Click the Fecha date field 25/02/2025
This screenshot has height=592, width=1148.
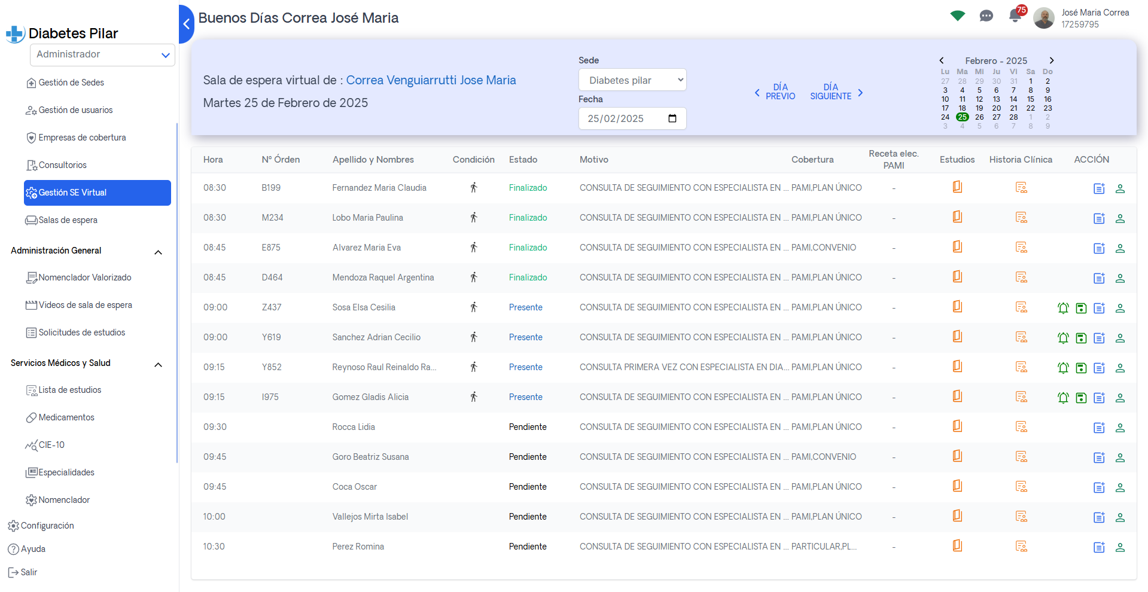pos(632,118)
